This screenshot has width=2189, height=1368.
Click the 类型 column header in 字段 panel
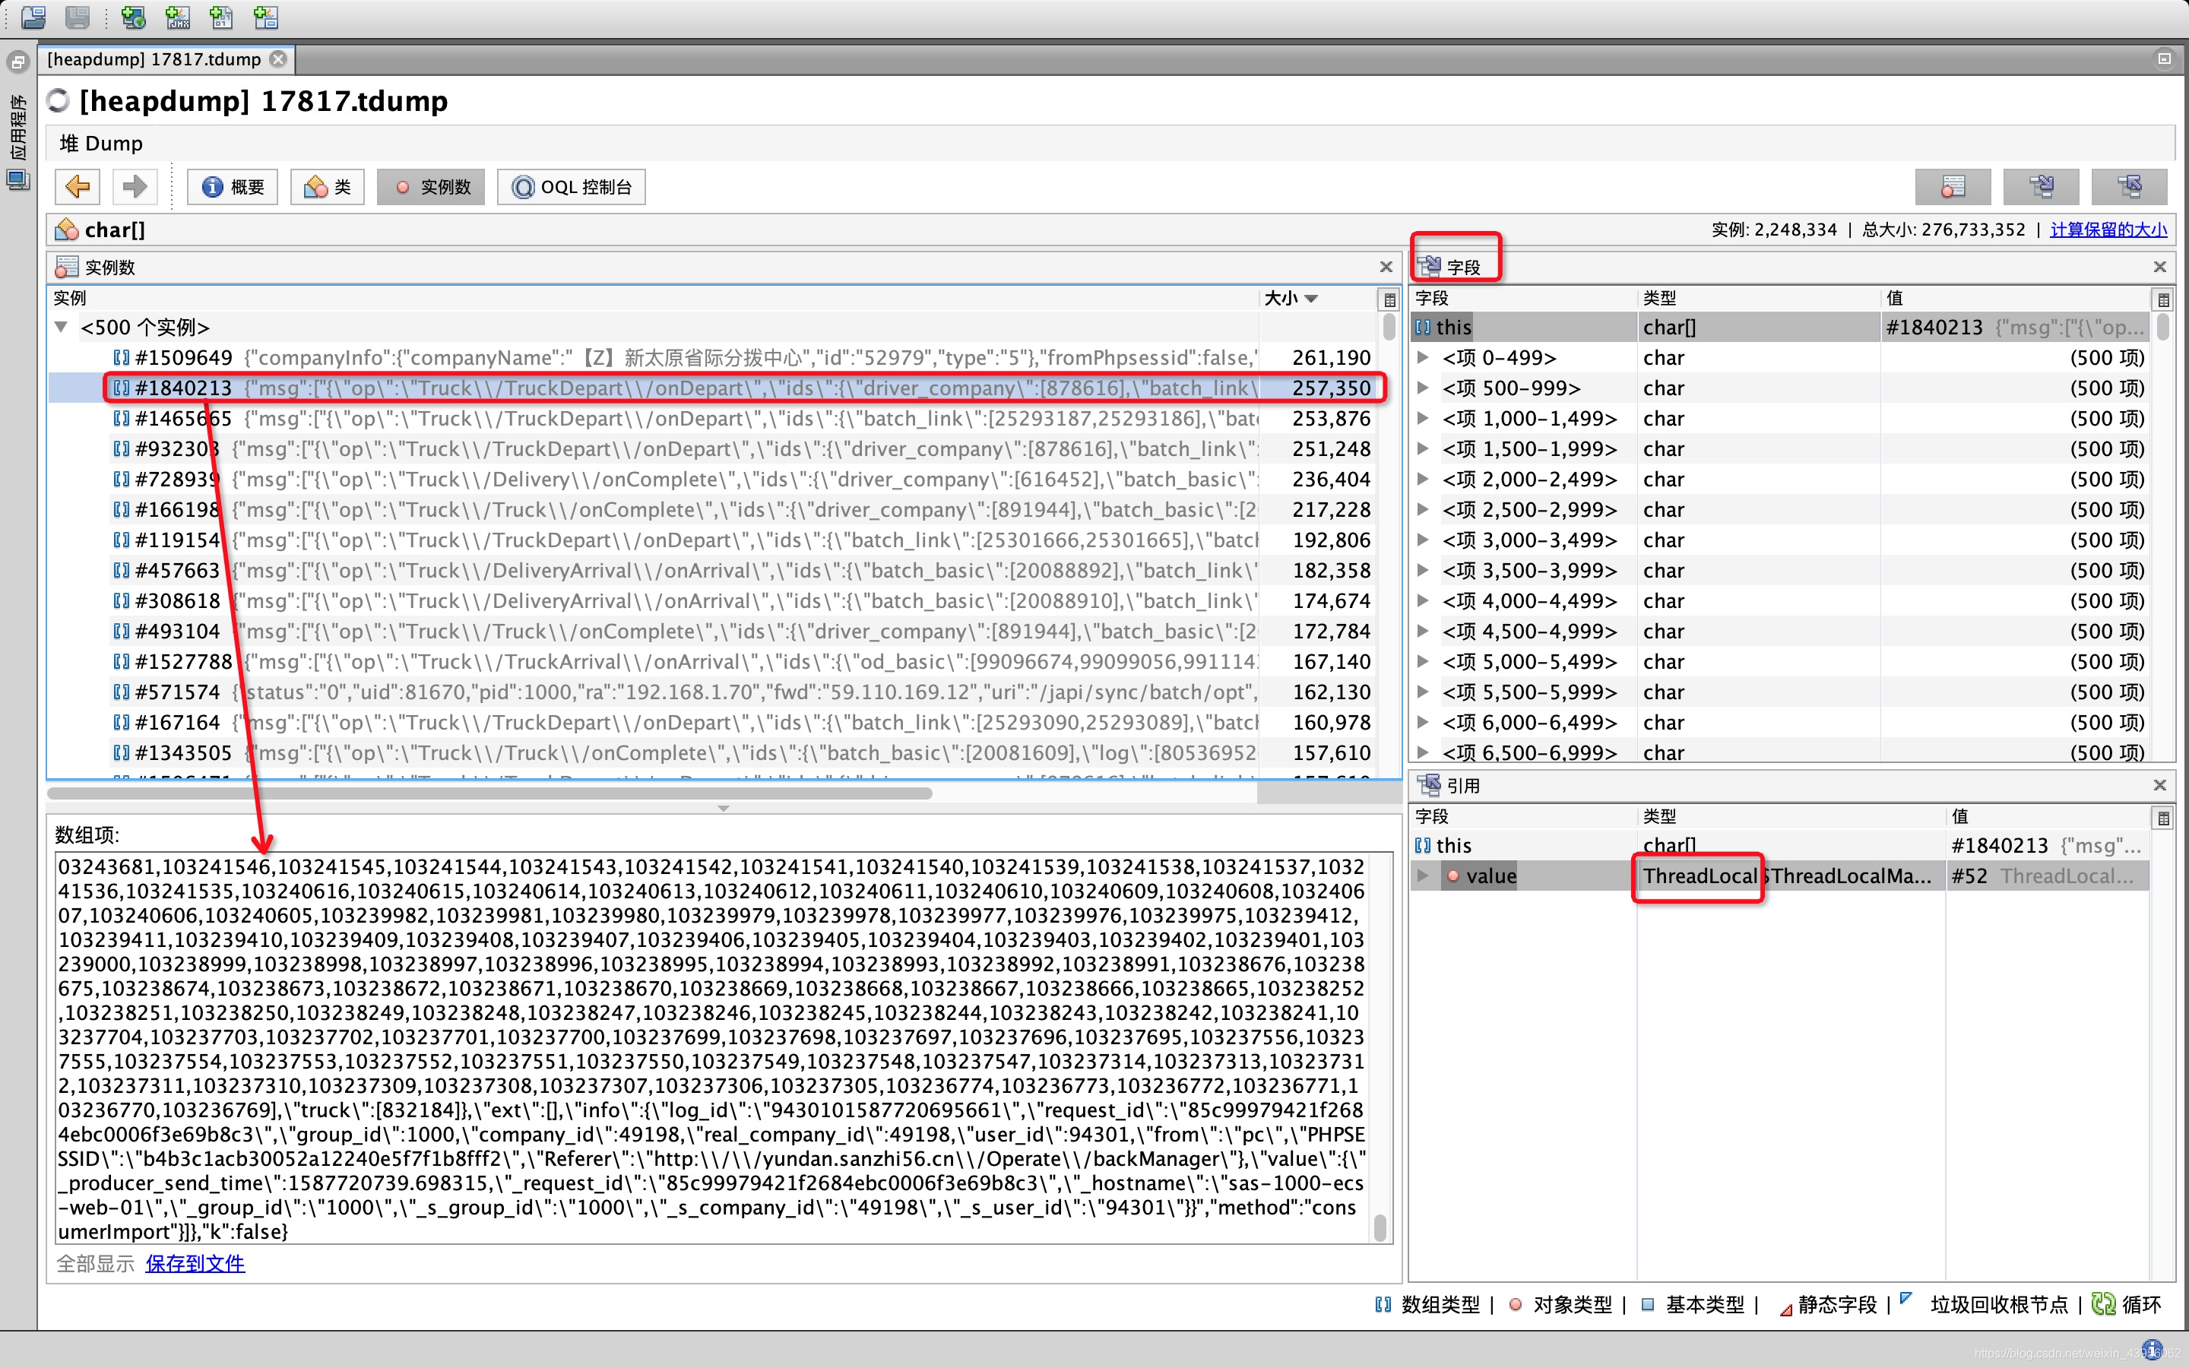pos(1759,299)
